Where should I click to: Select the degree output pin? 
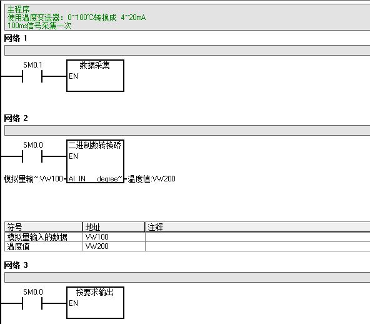click(x=110, y=179)
